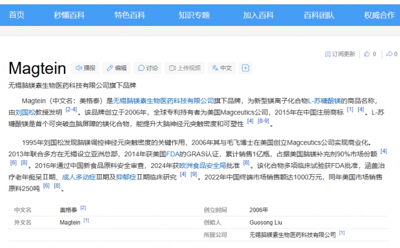Viewport: 400px width, 248px height.
Task: Click citation [6] after 原料250吨
Action: (x=46, y=186)
